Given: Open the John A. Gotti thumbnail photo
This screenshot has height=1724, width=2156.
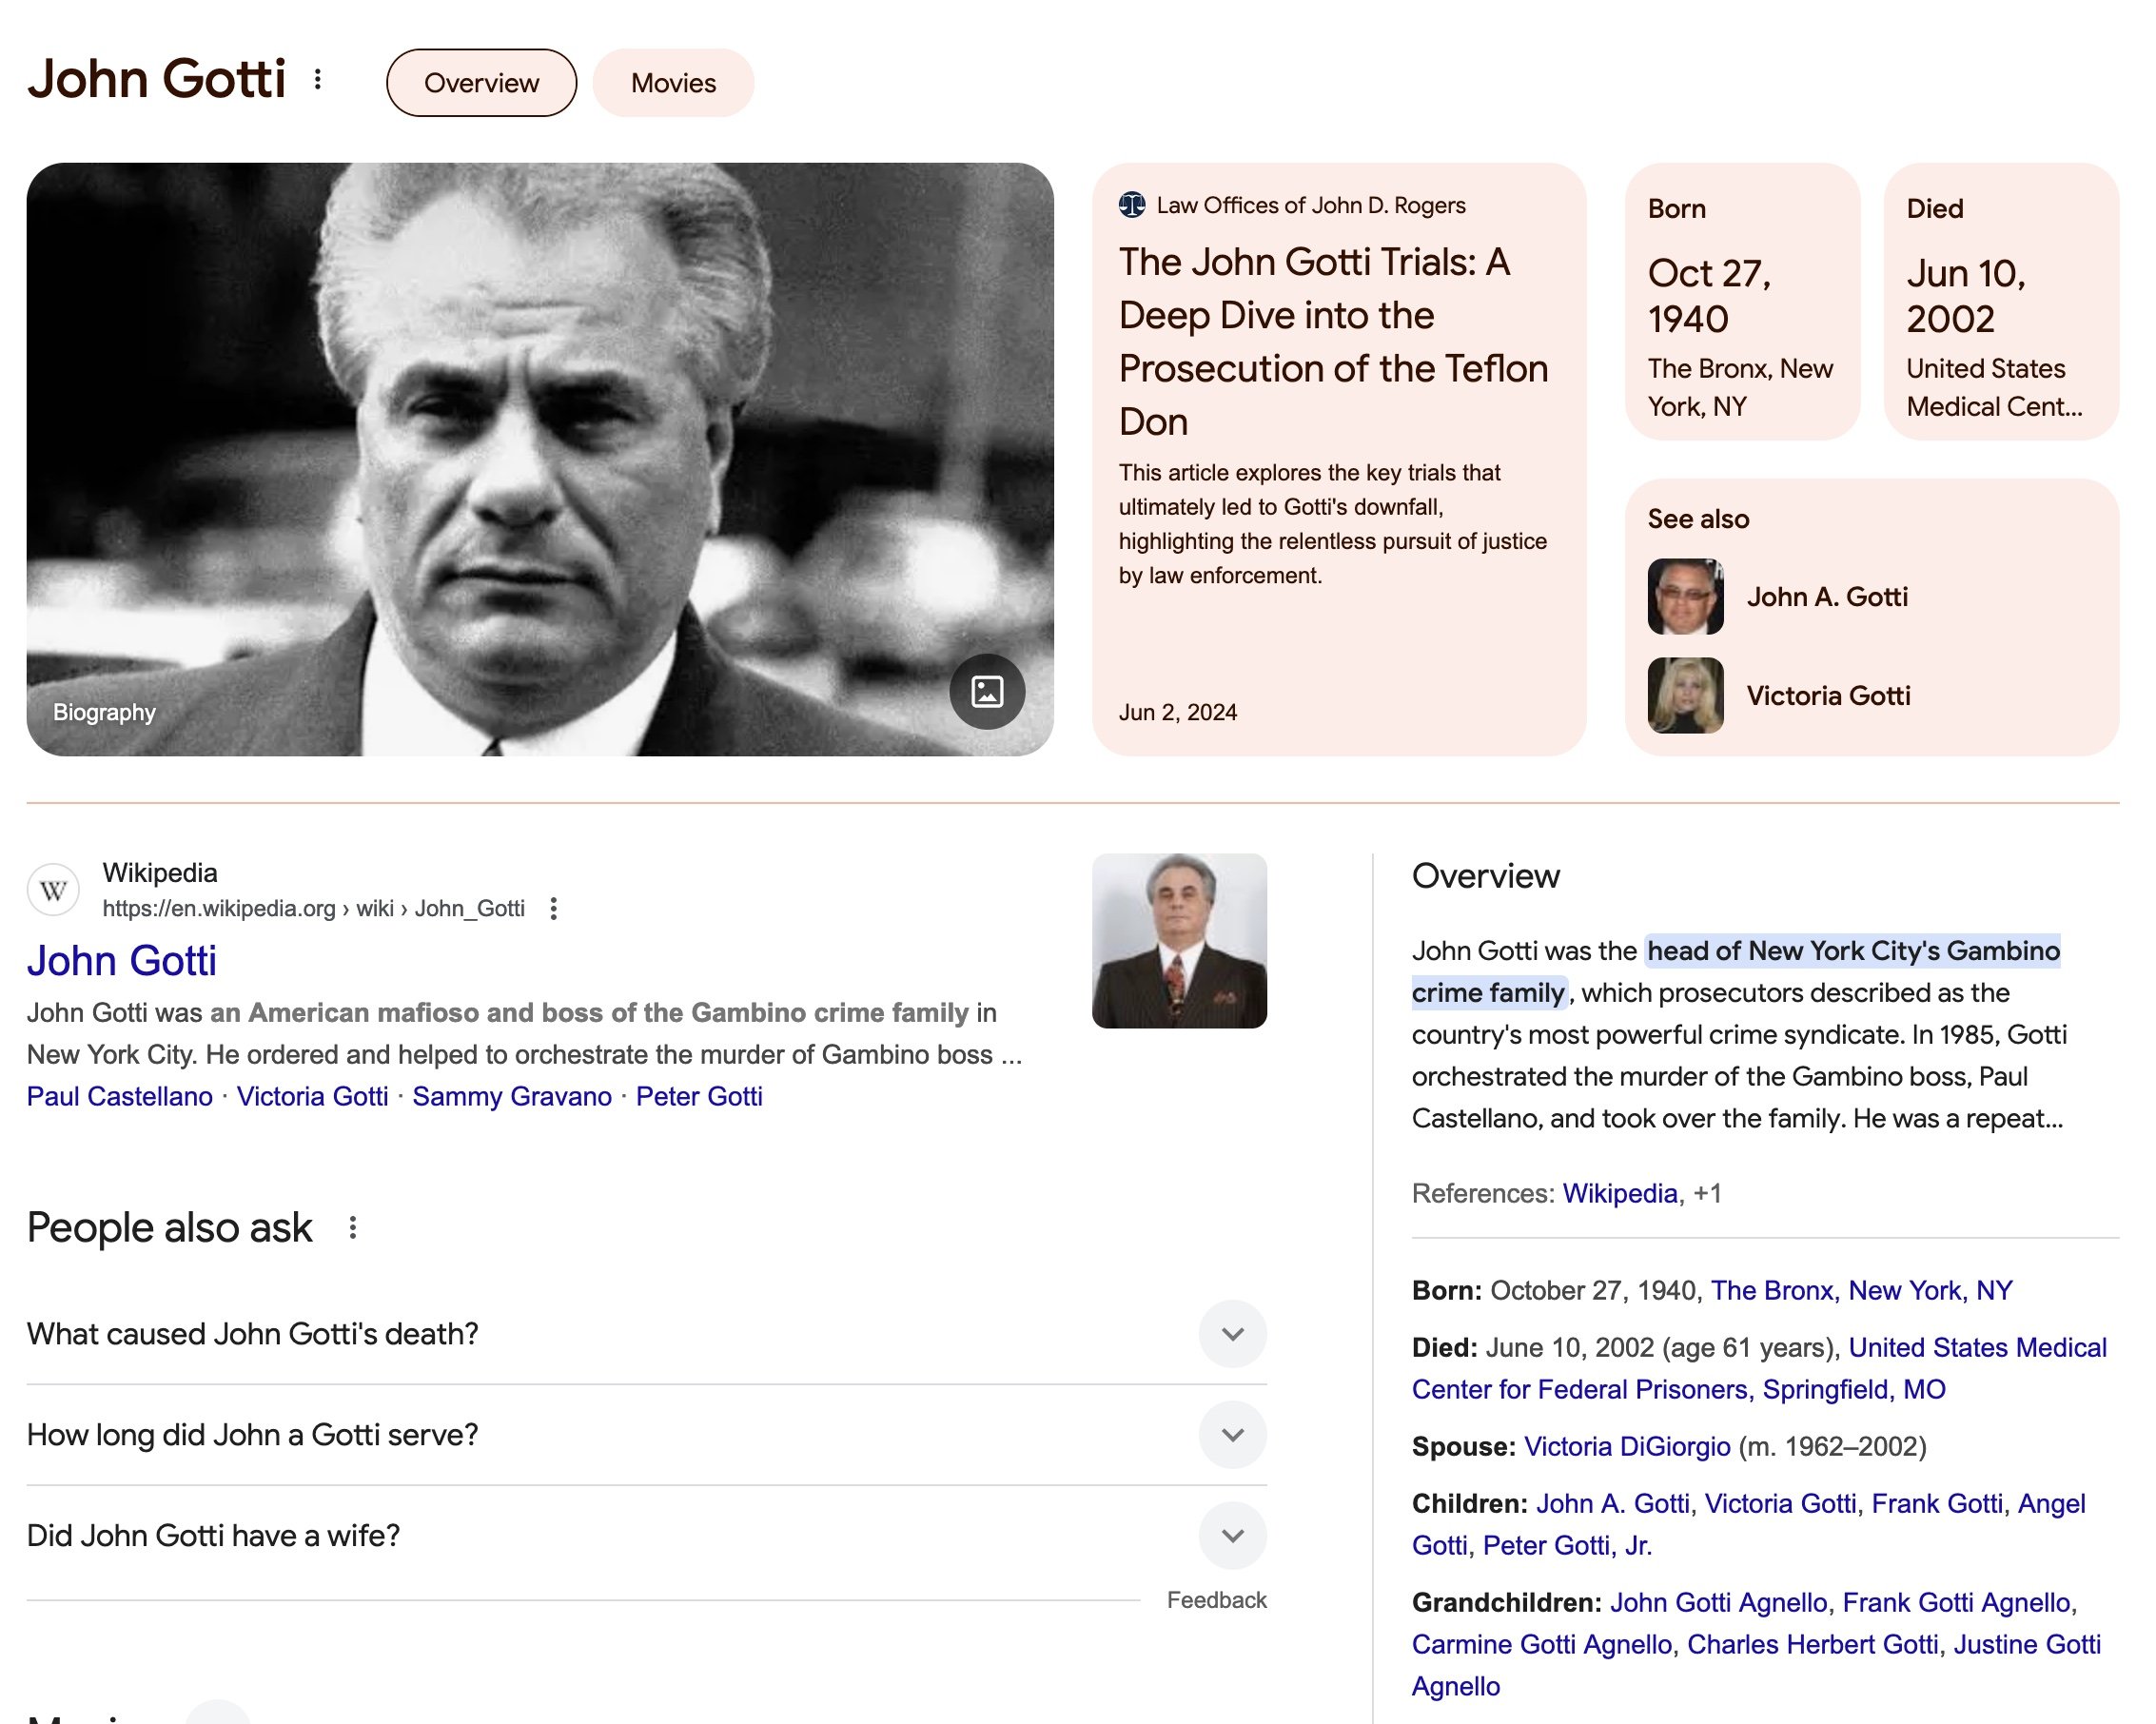Looking at the screenshot, I should [x=1685, y=597].
